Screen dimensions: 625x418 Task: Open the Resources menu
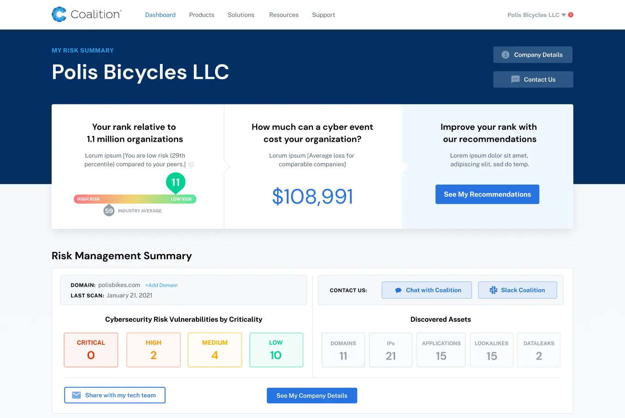pos(284,15)
